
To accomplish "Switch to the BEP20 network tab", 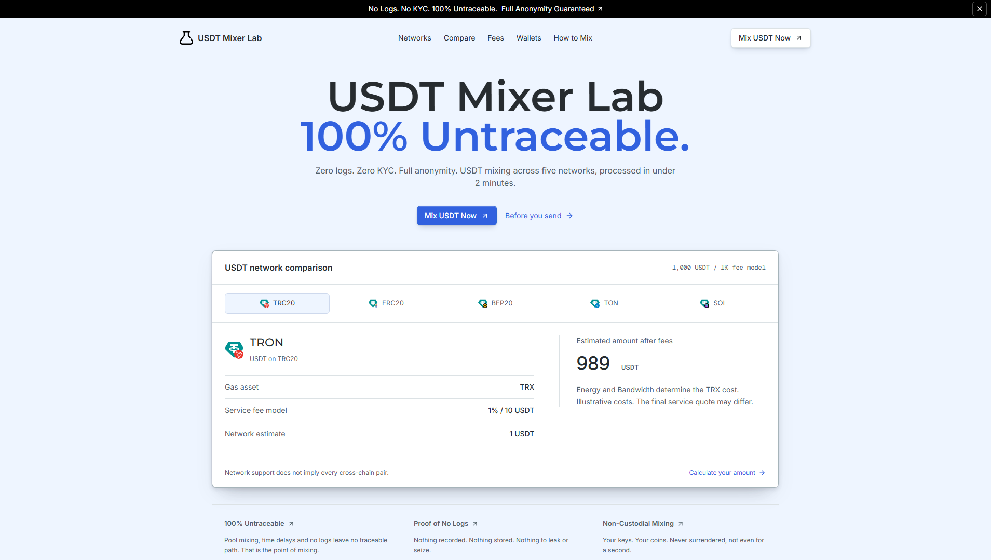I will click(495, 303).
